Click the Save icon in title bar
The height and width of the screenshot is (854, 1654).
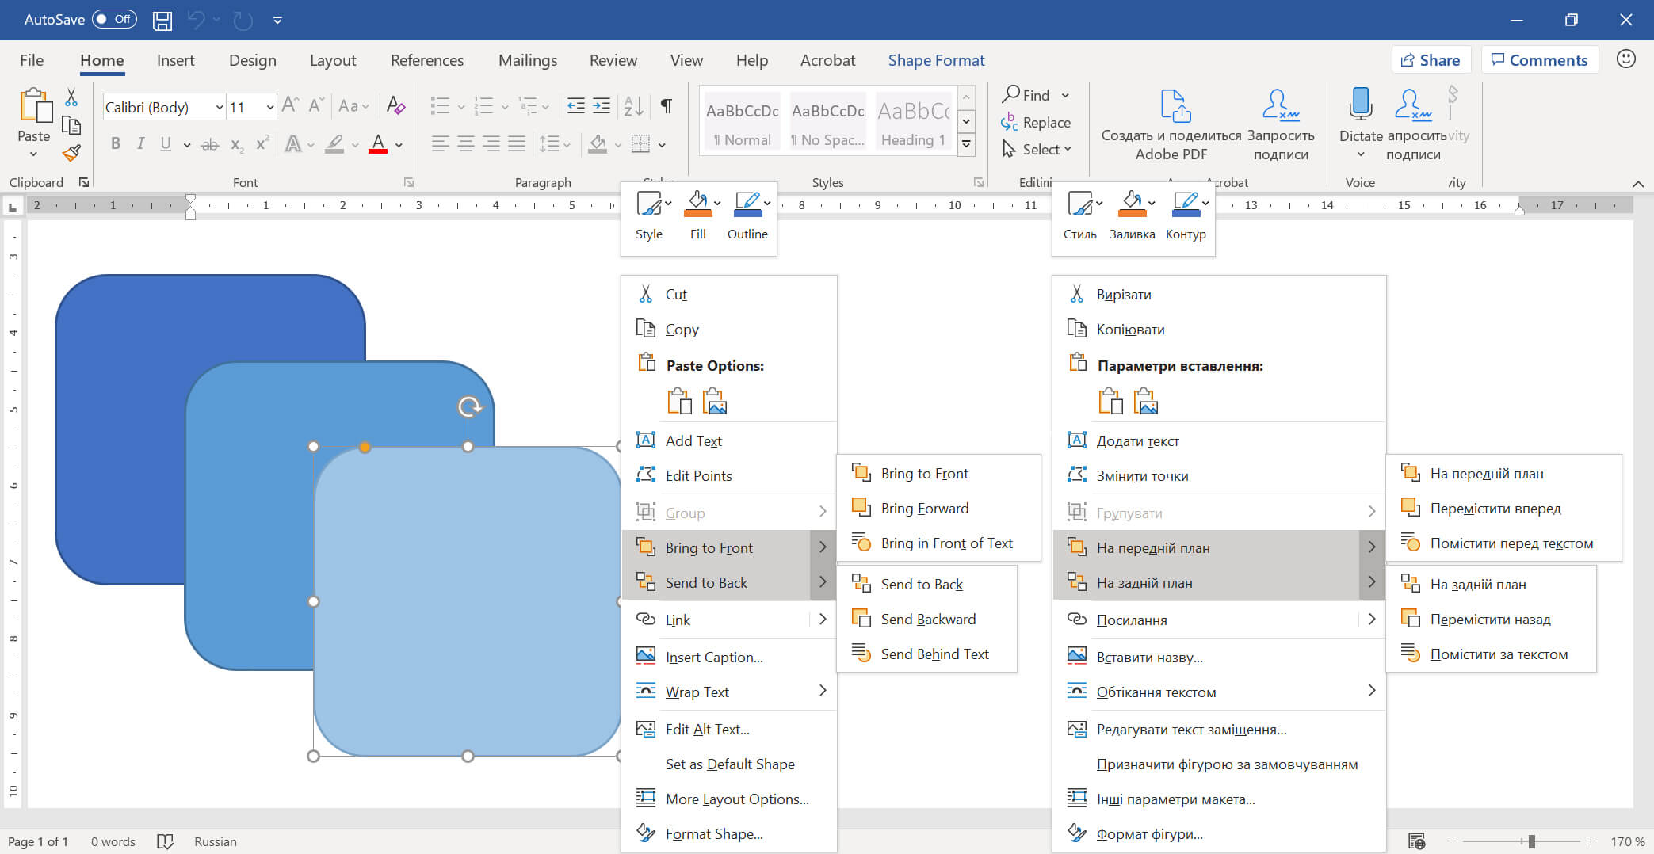(162, 21)
